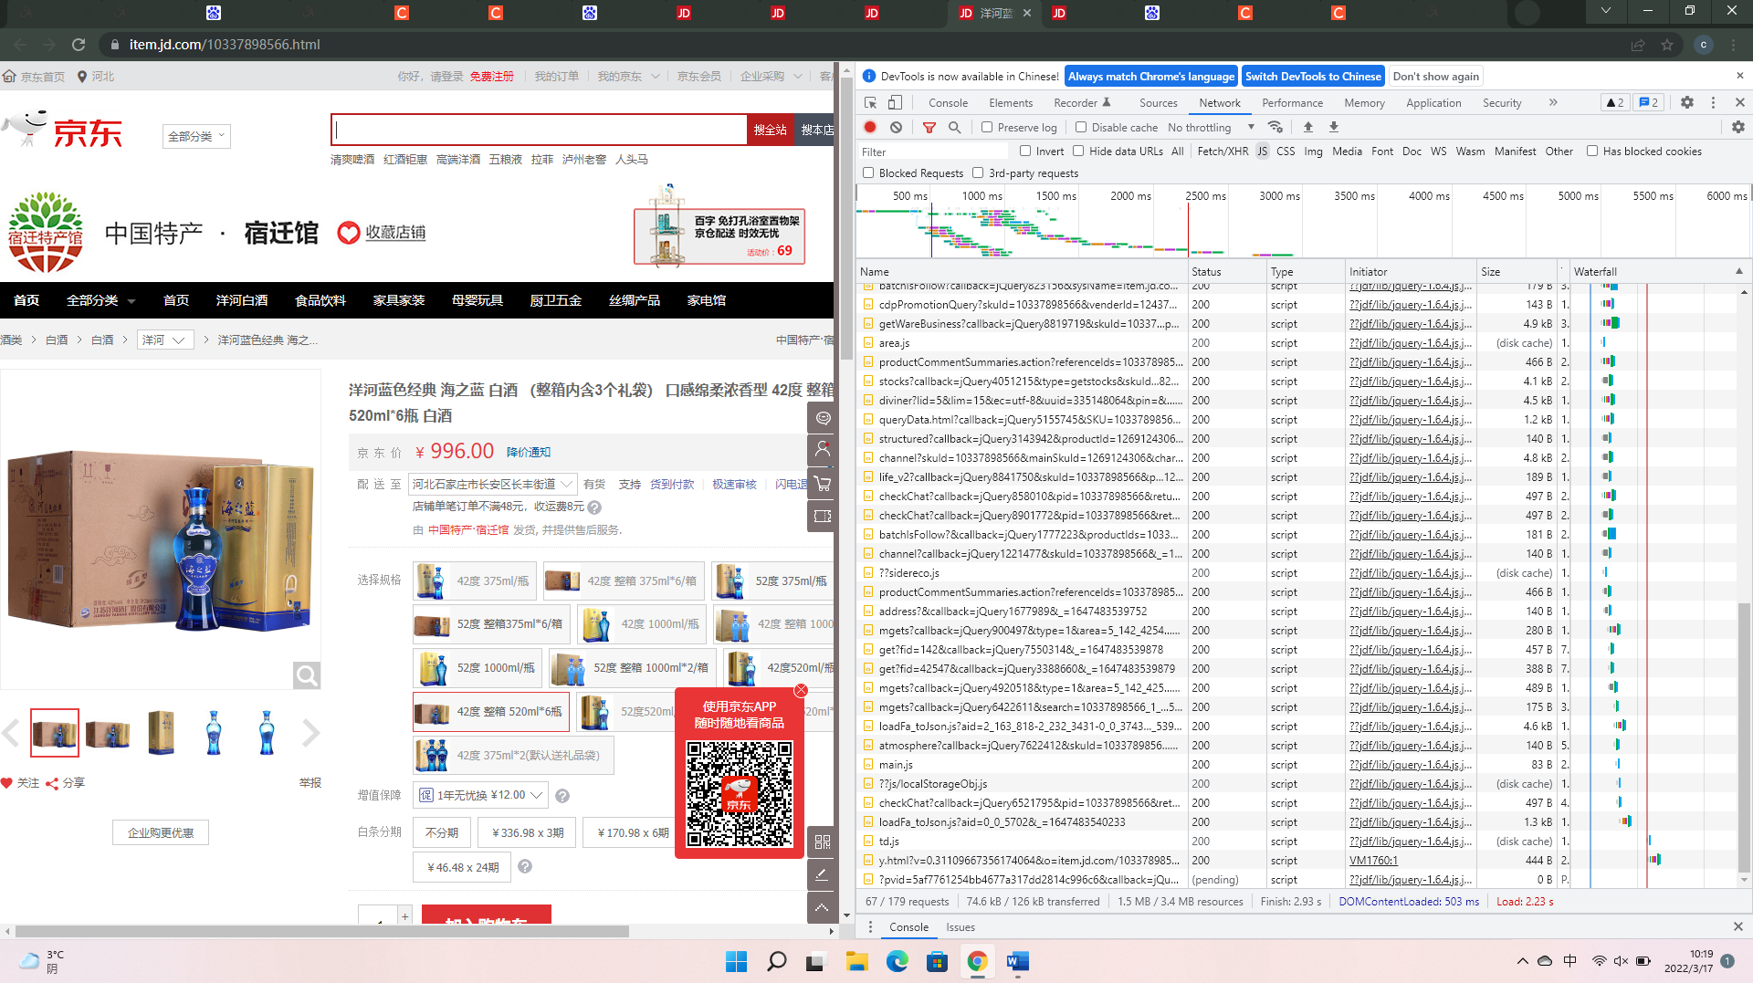Open taskbar search
Screen dimensions: 1753x983
pos(776,961)
